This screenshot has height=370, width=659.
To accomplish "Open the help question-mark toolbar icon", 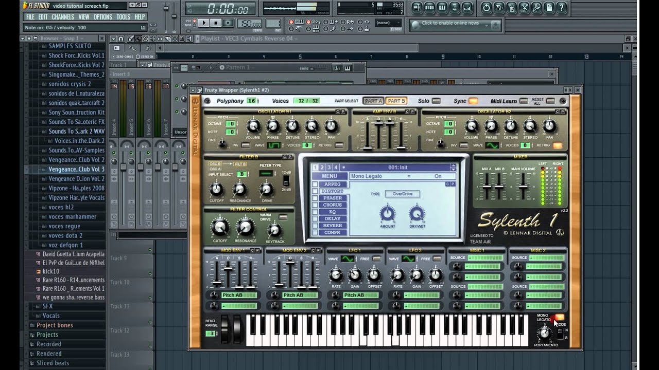I will (562, 8).
